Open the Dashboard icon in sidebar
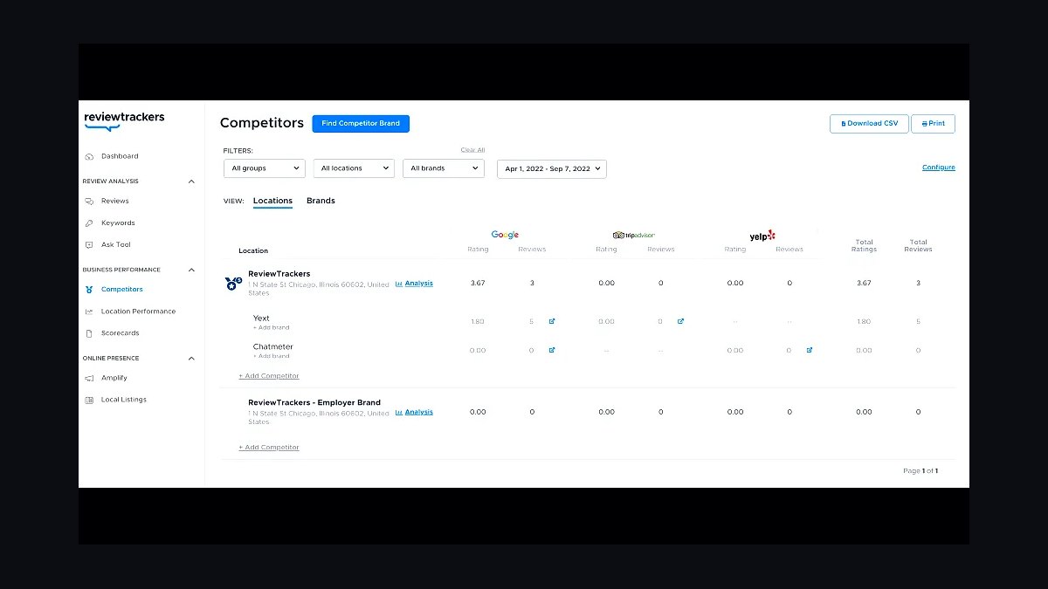The width and height of the screenshot is (1048, 589). click(89, 157)
